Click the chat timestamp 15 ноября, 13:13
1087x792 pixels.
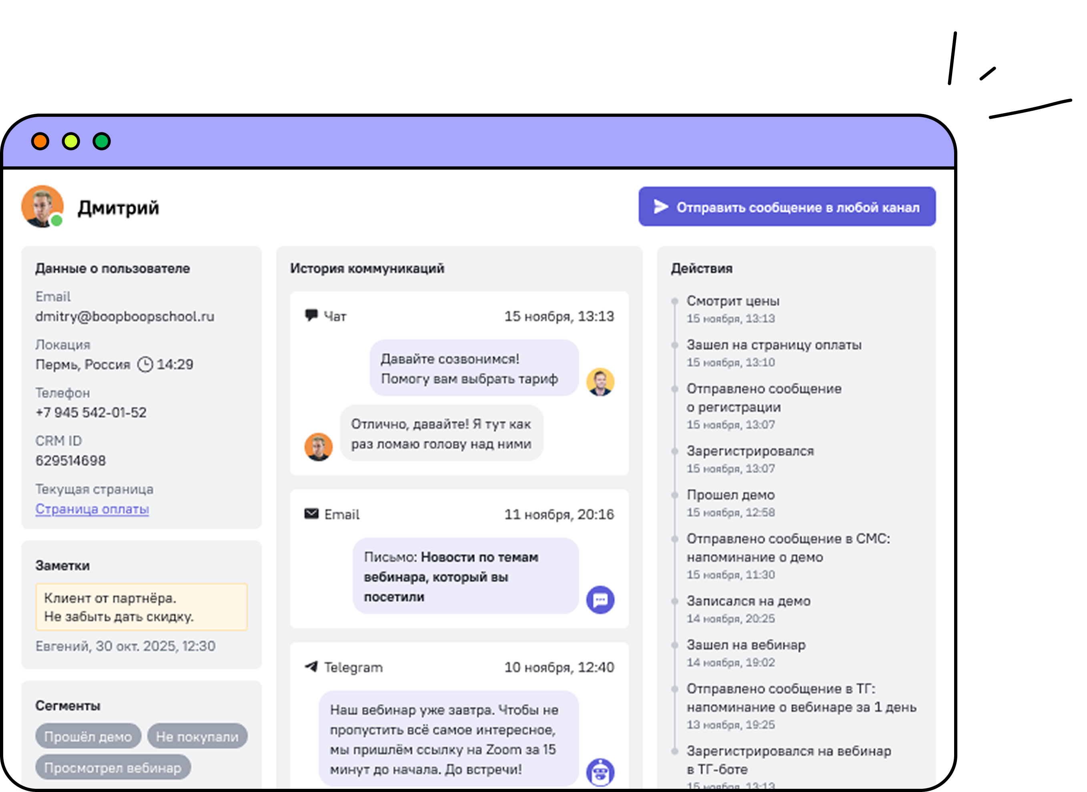pos(559,316)
